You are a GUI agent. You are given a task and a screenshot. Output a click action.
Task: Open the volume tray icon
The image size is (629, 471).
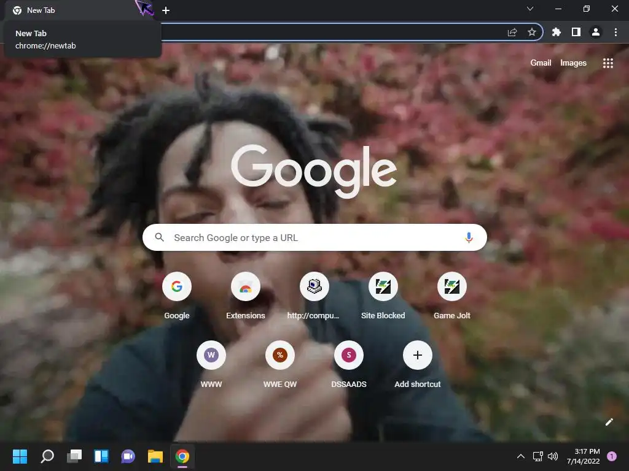point(553,456)
